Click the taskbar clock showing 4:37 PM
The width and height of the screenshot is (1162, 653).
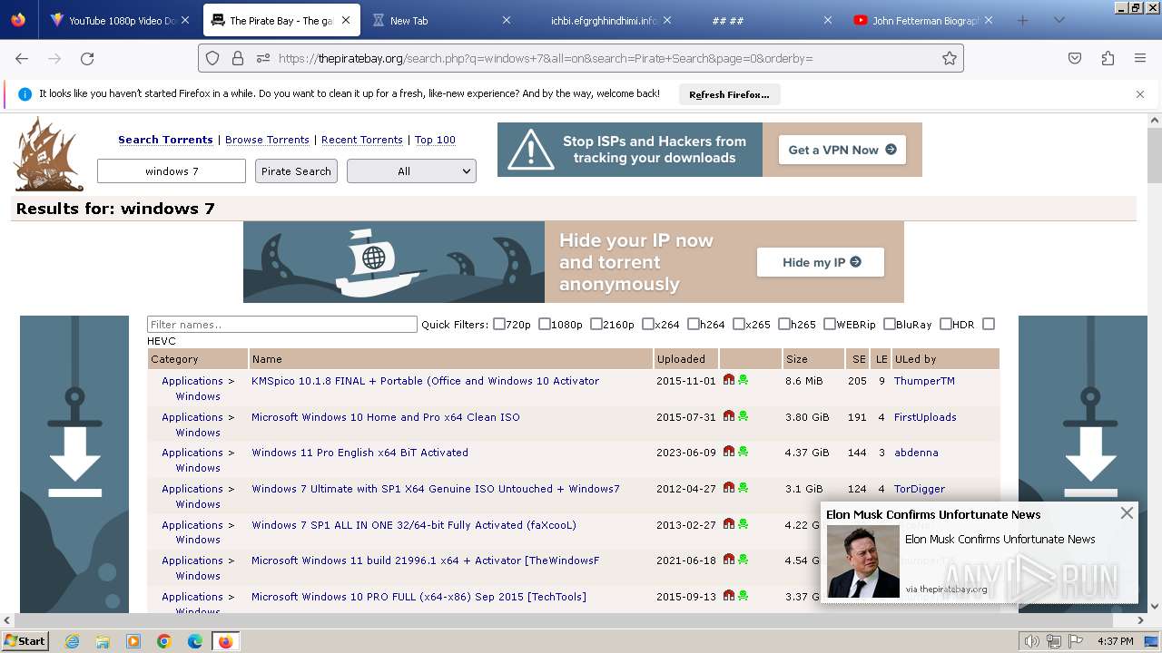tap(1115, 641)
